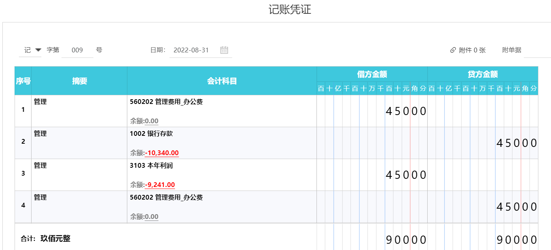Click the row 3 sequence number cell
This screenshot has height=250, width=551.
(23, 174)
